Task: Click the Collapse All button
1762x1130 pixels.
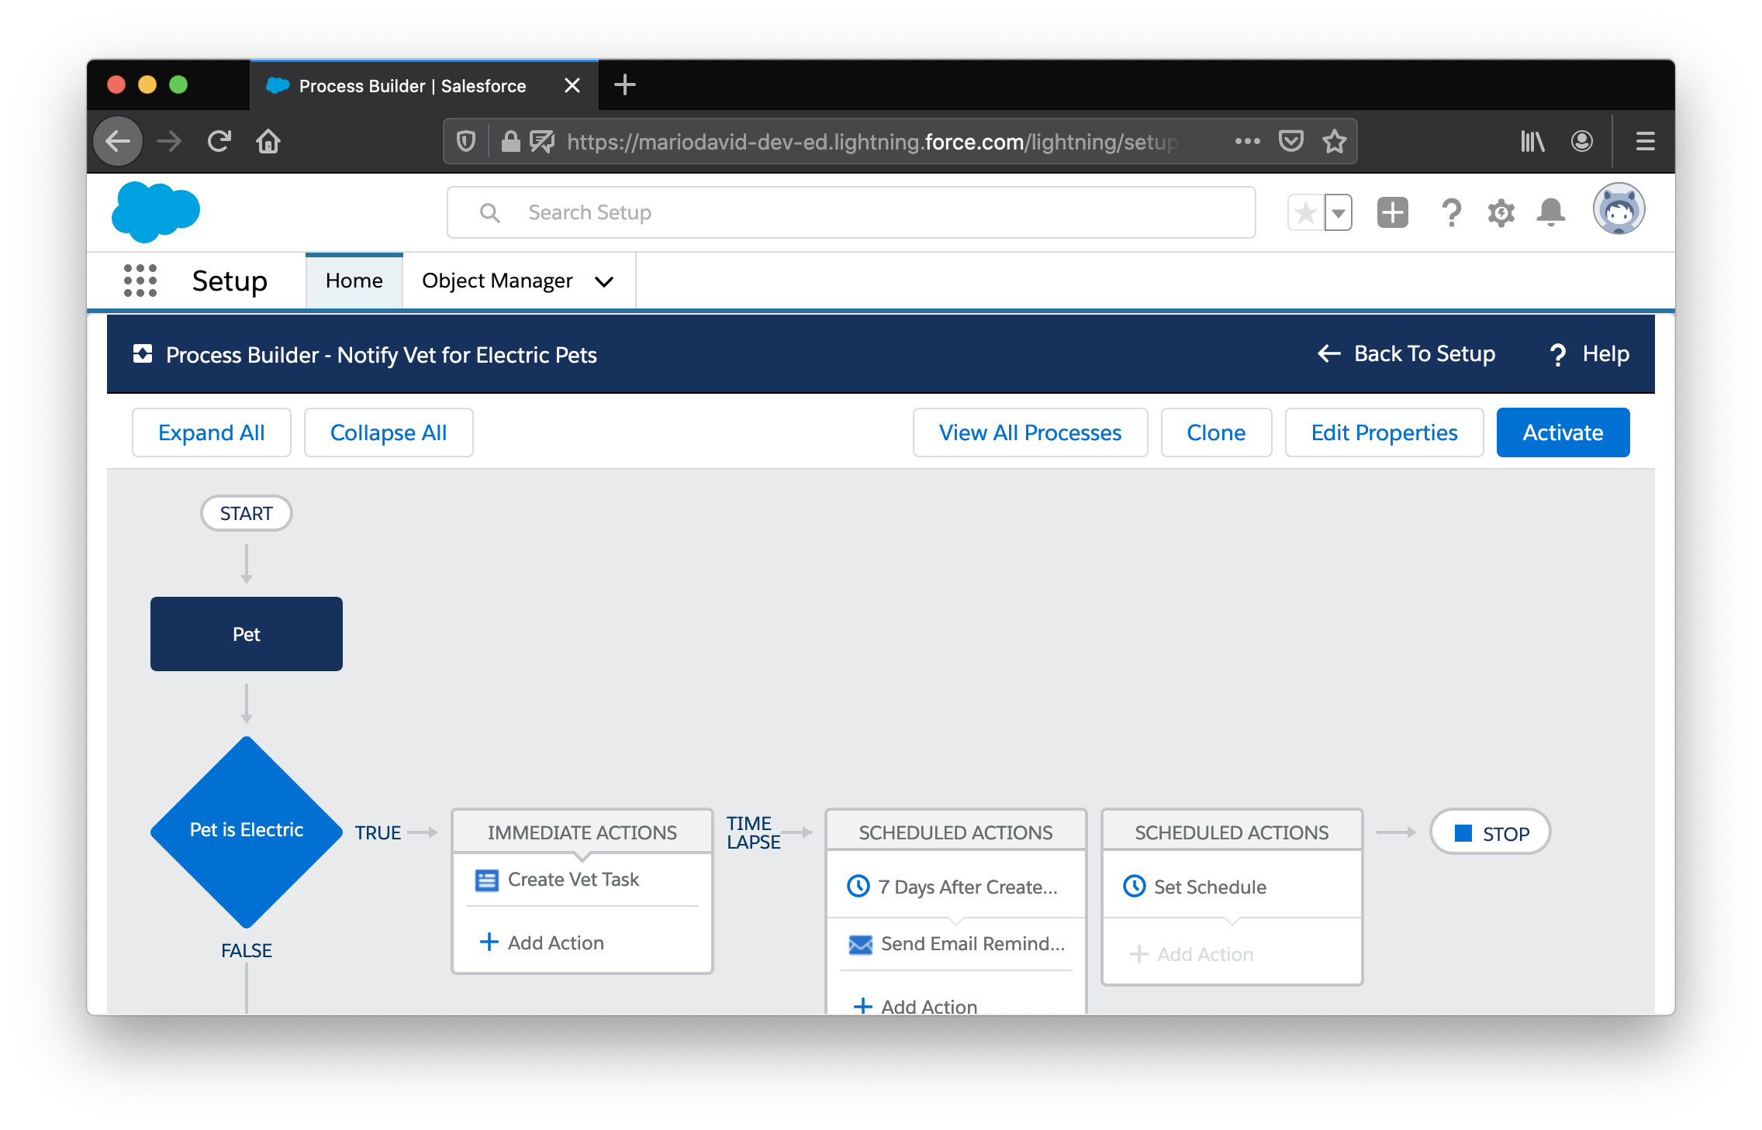Action: 389,432
